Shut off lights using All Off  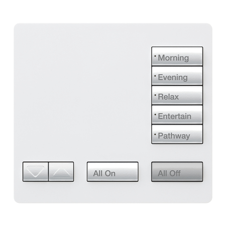(177, 172)
